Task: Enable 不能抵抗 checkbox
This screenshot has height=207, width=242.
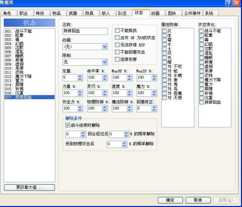Action: pyautogui.click(x=117, y=31)
